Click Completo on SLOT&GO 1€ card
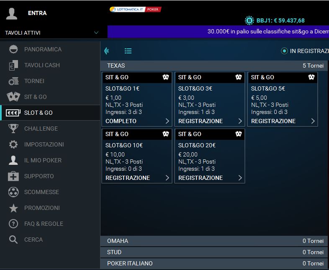 pos(121,121)
